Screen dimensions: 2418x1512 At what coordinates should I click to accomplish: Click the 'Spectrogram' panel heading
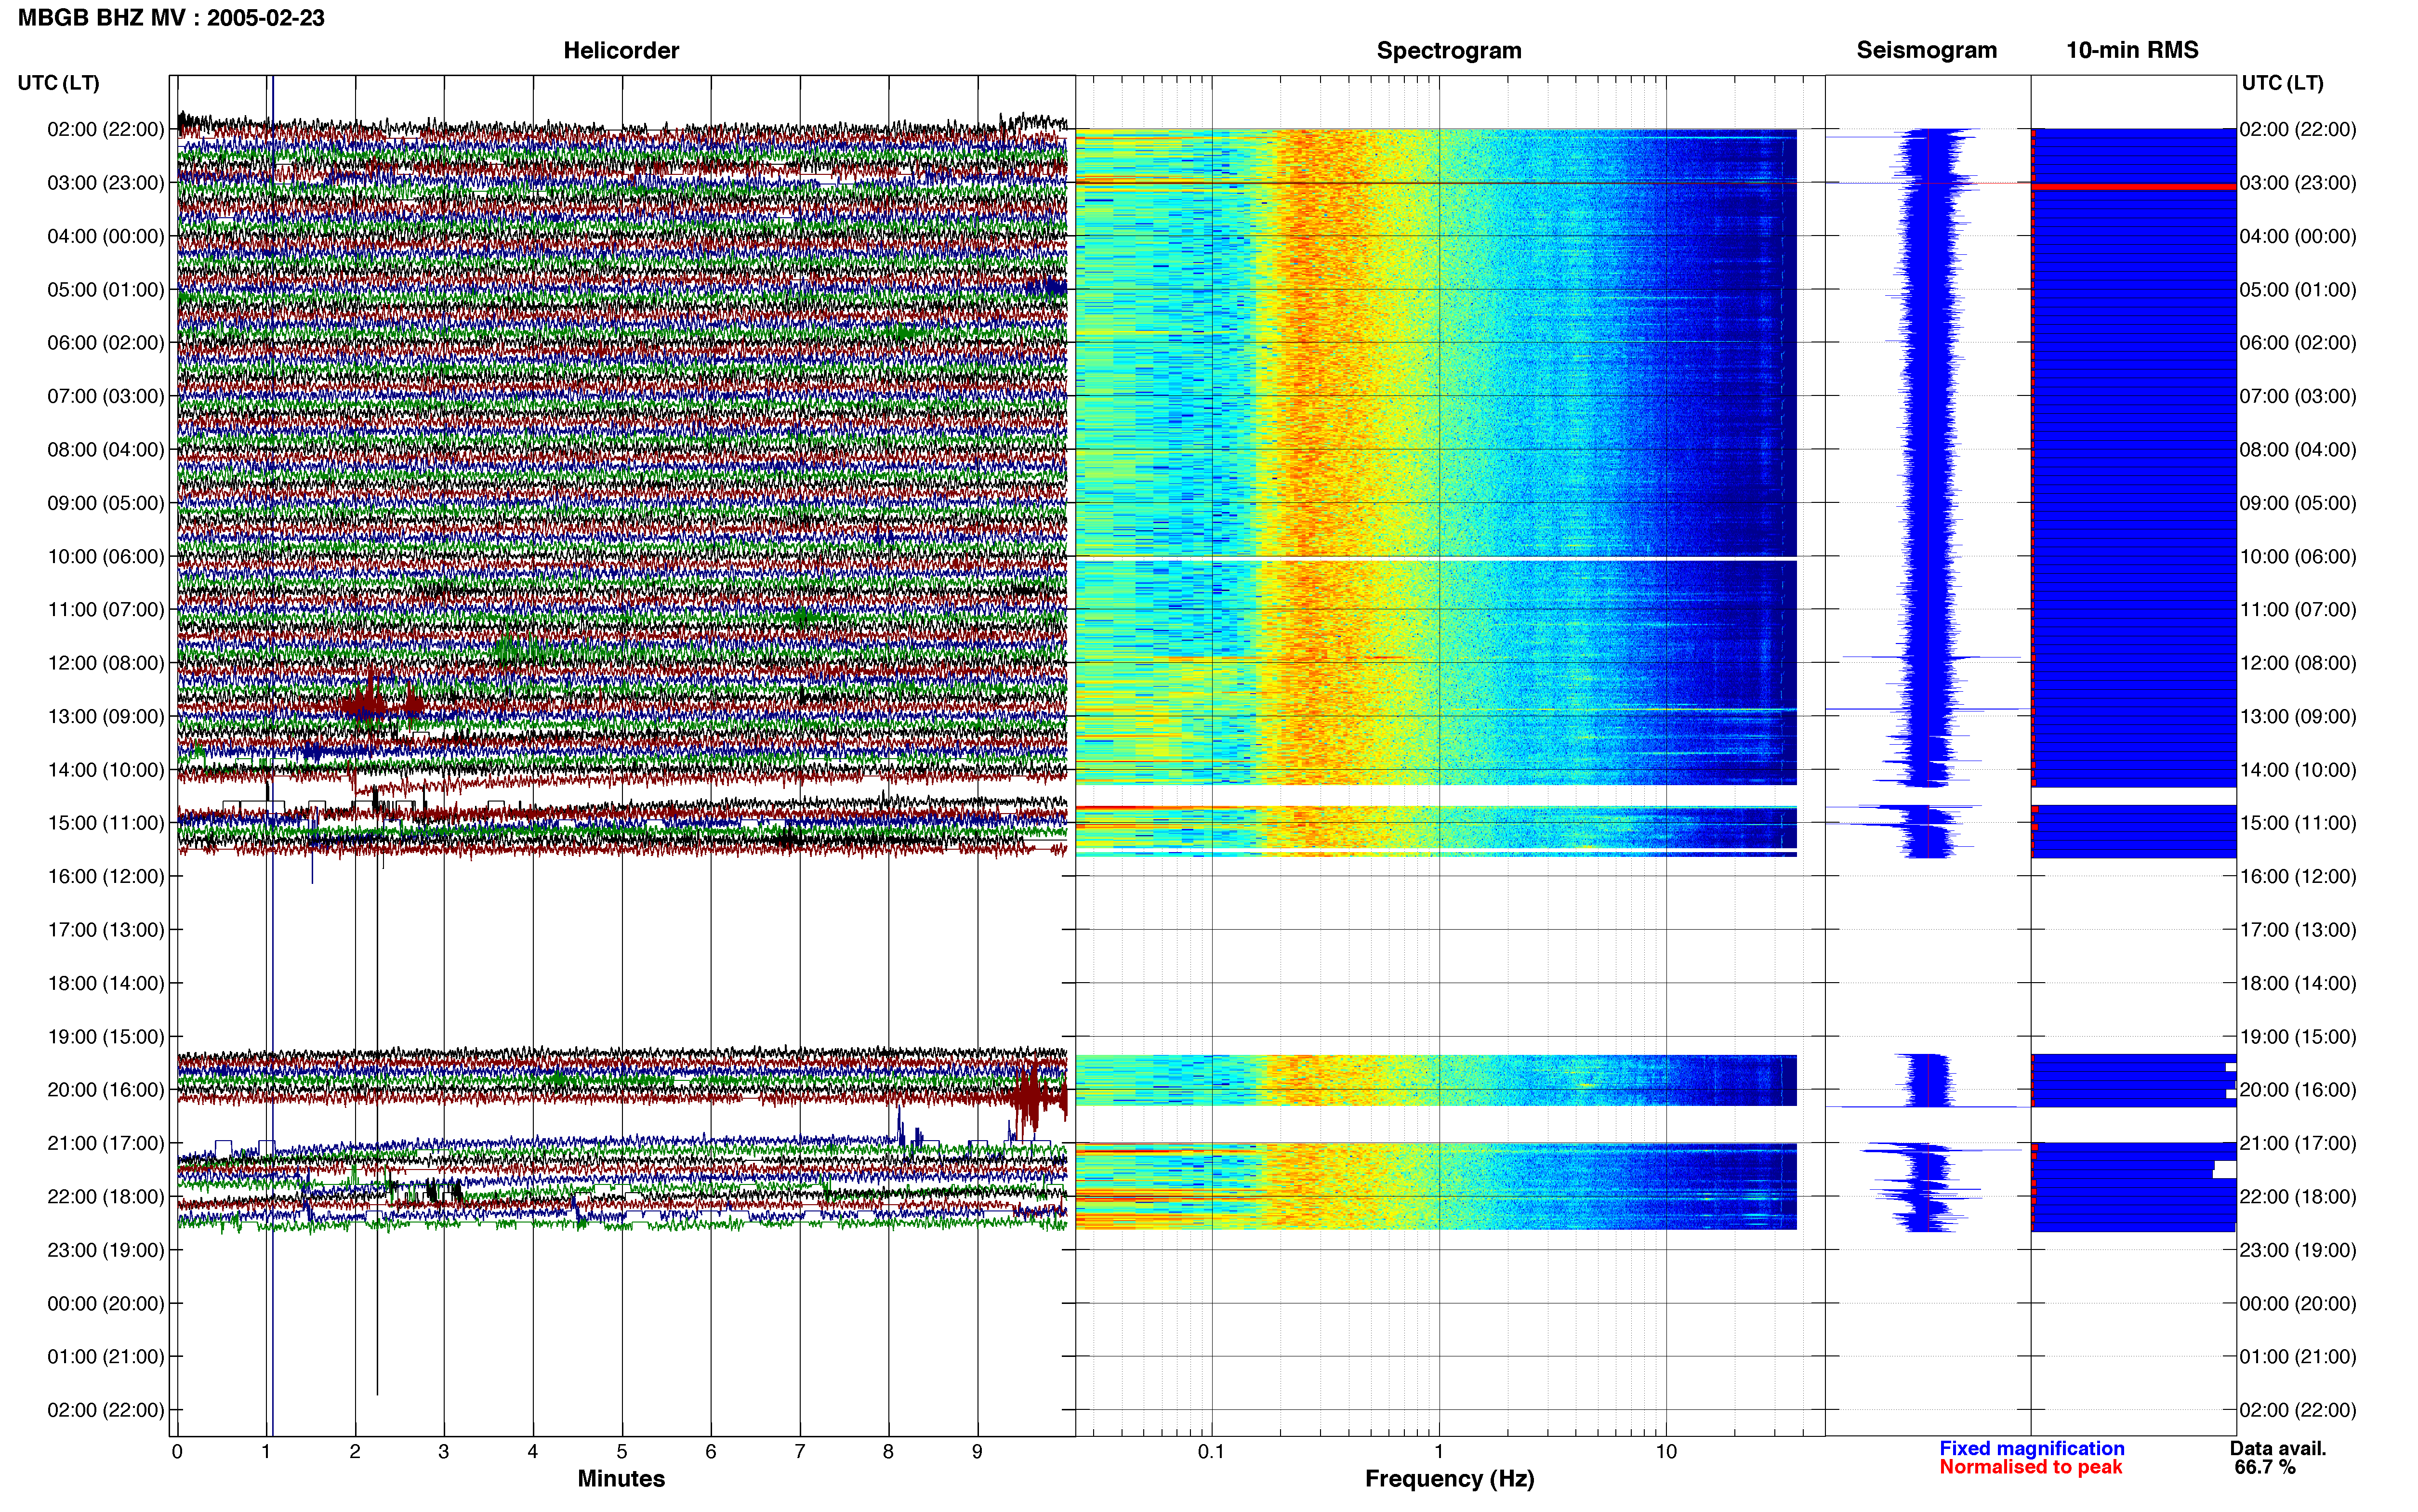point(1449,50)
